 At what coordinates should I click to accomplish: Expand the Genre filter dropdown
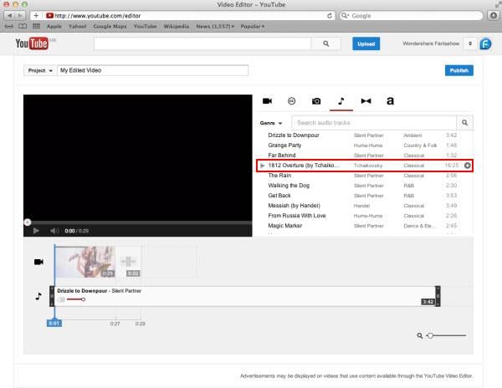tap(271, 123)
